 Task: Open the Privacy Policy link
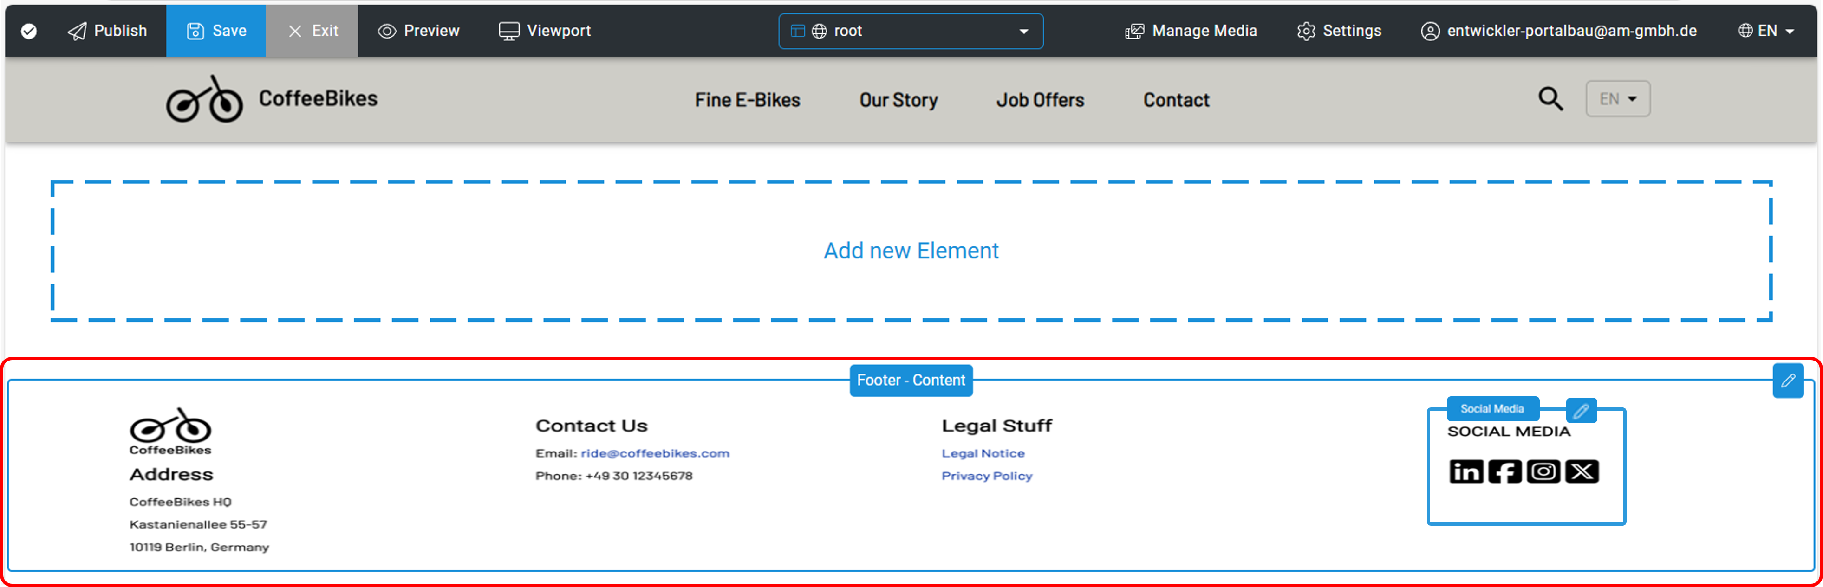click(987, 475)
